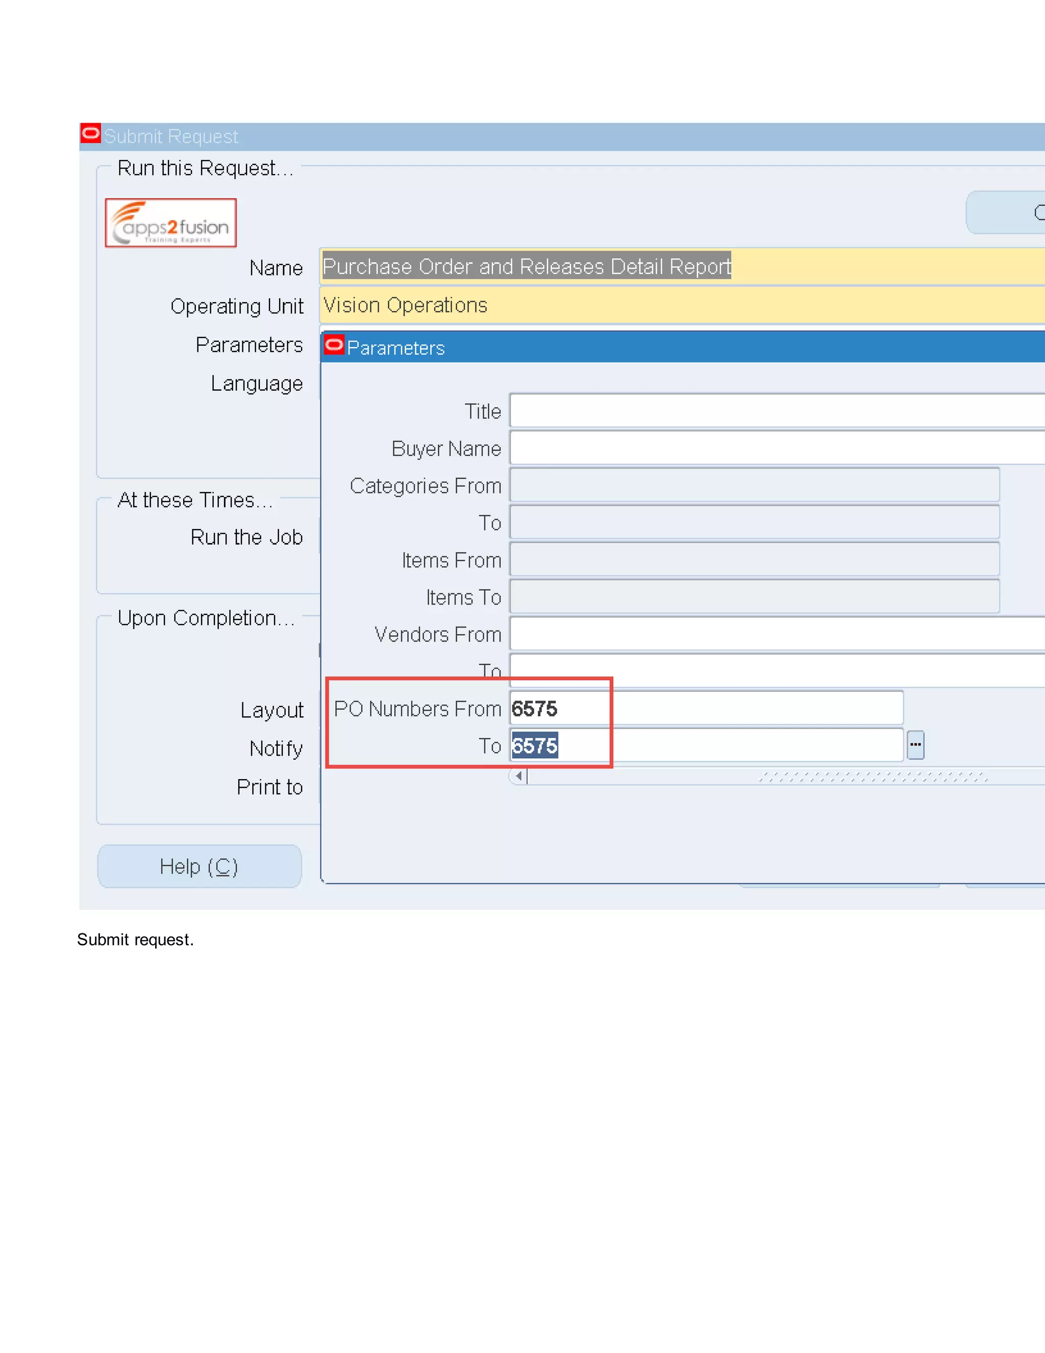The image size is (1045, 1353).
Task: Click the apps2fusion logo image
Action: pos(171,223)
